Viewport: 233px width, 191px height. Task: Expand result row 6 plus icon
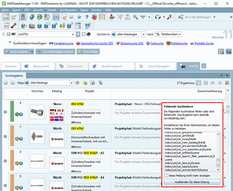(5, 112)
